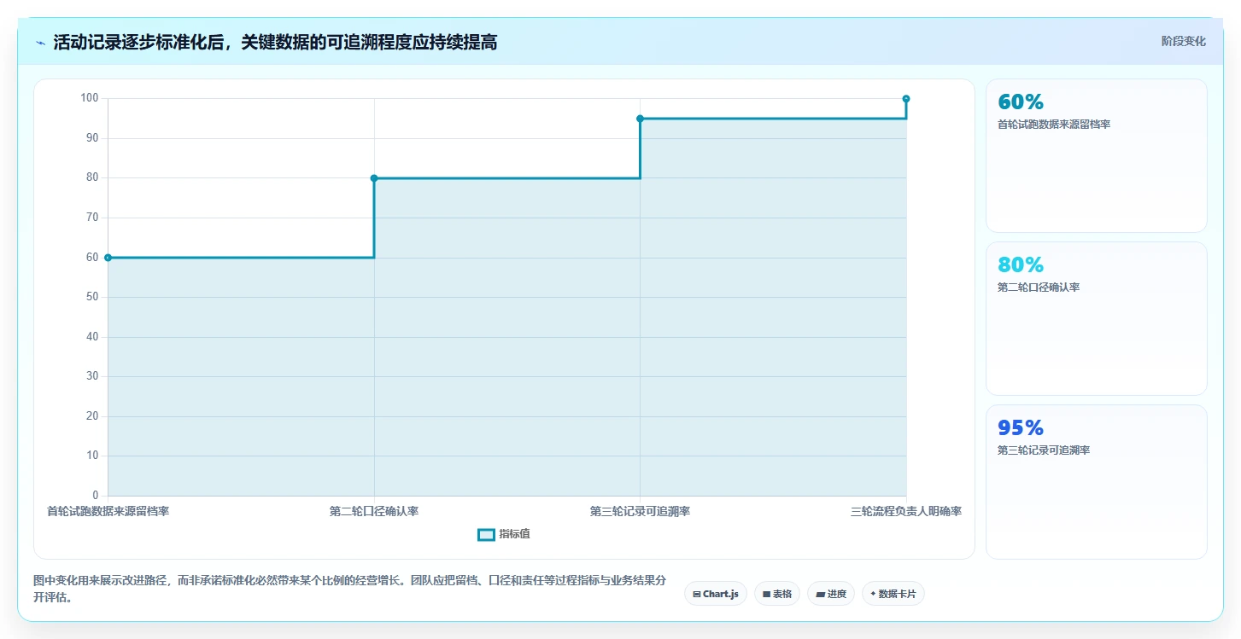
Task: Select the 表格 pill tag
Action: 777,594
